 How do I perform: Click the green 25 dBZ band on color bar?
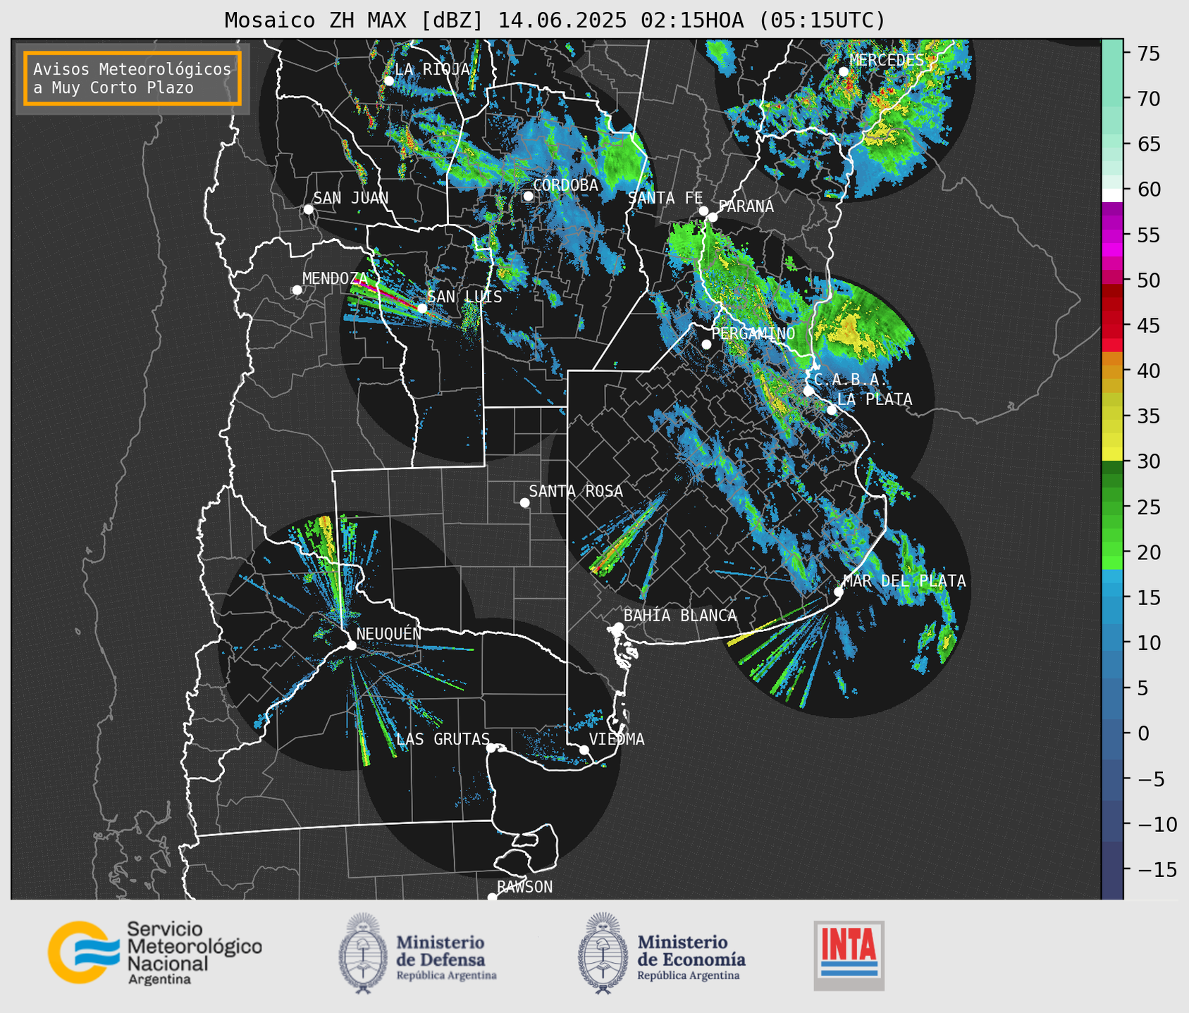point(1111,506)
